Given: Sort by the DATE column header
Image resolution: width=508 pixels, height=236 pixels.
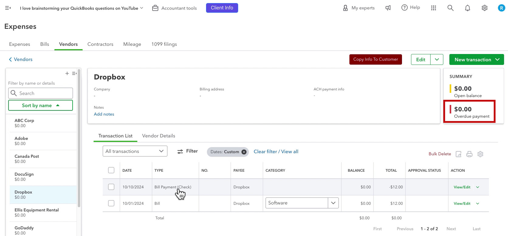Looking at the screenshot, I should click(127, 170).
